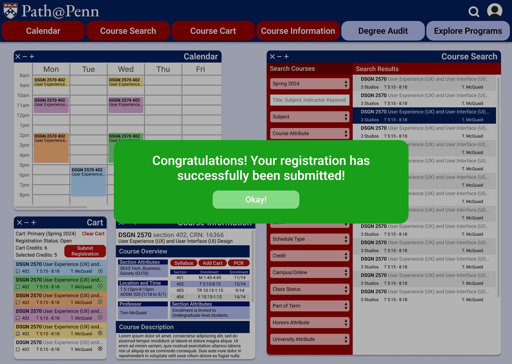Viewport: 512px width, 364px height.
Task: Uncheck the blue cart row checkbox
Action: tap(18, 271)
